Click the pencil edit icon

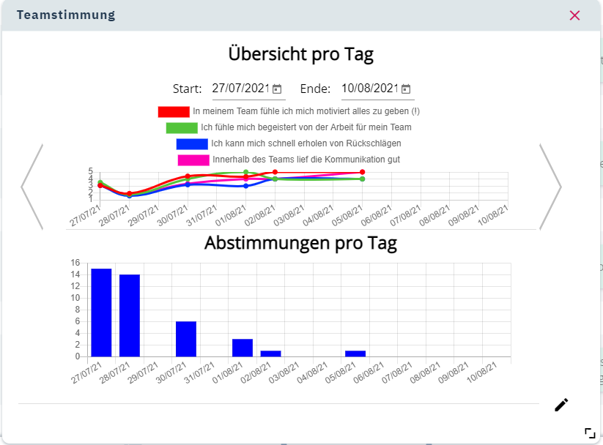[x=561, y=405]
